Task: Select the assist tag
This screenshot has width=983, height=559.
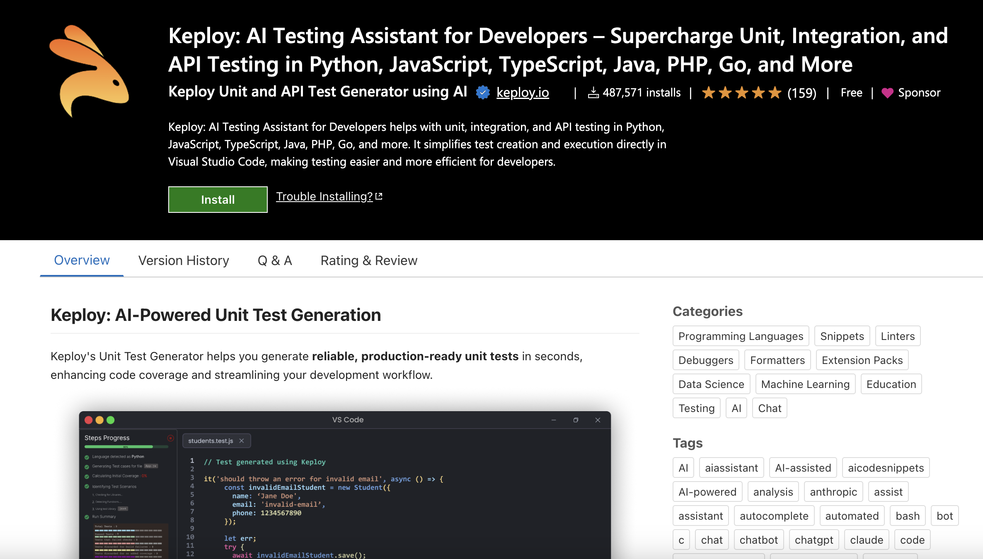Action: click(x=888, y=492)
